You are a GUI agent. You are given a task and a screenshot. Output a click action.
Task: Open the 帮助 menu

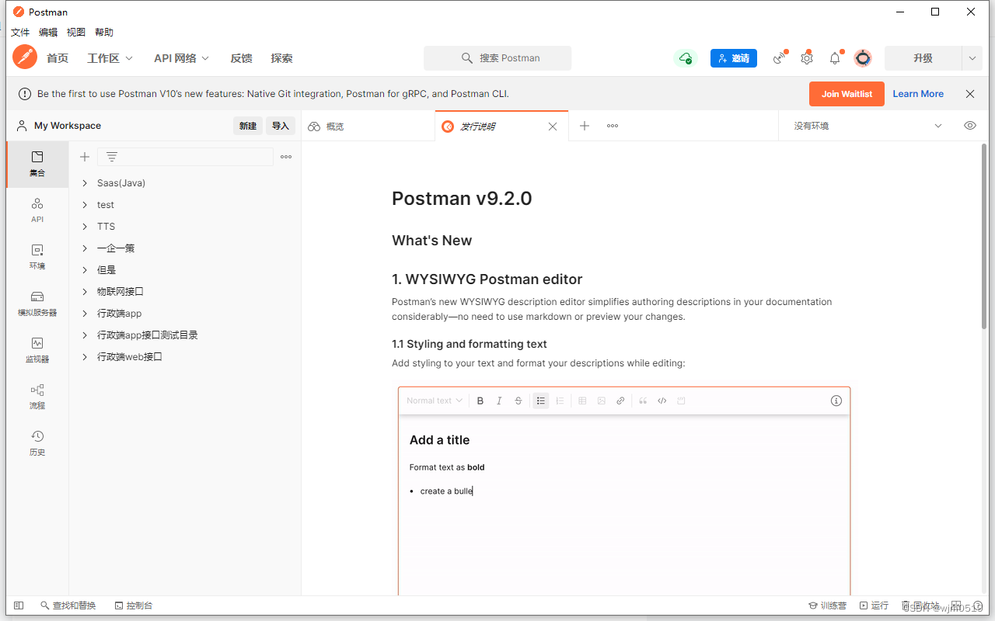(x=104, y=33)
